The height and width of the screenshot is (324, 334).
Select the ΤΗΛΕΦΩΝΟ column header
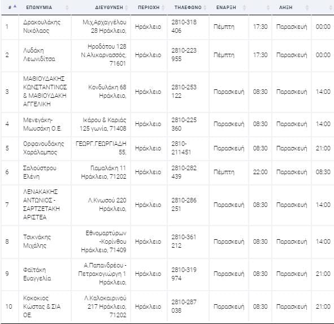[188, 7]
